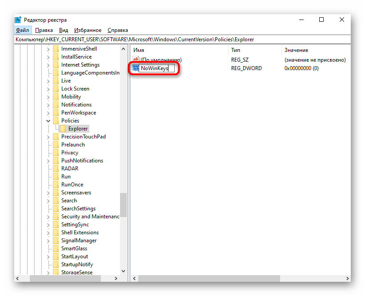Open the Справка menu
The height and width of the screenshot is (296, 365).
point(118,30)
